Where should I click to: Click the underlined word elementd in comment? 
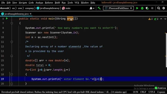pyautogui.click(x=75, y=46)
